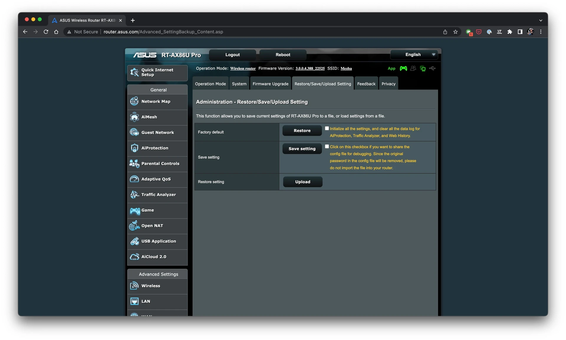Open Wireless advanced settings
Image resolution: width=566 pixels, height=340 pixels.
coord(157,286)
